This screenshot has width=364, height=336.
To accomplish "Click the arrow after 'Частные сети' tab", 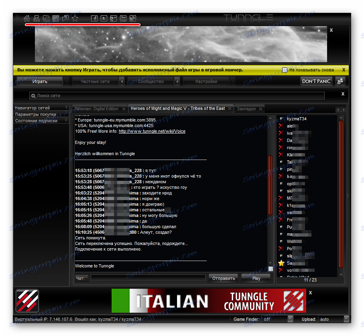I will pos(122,82).
